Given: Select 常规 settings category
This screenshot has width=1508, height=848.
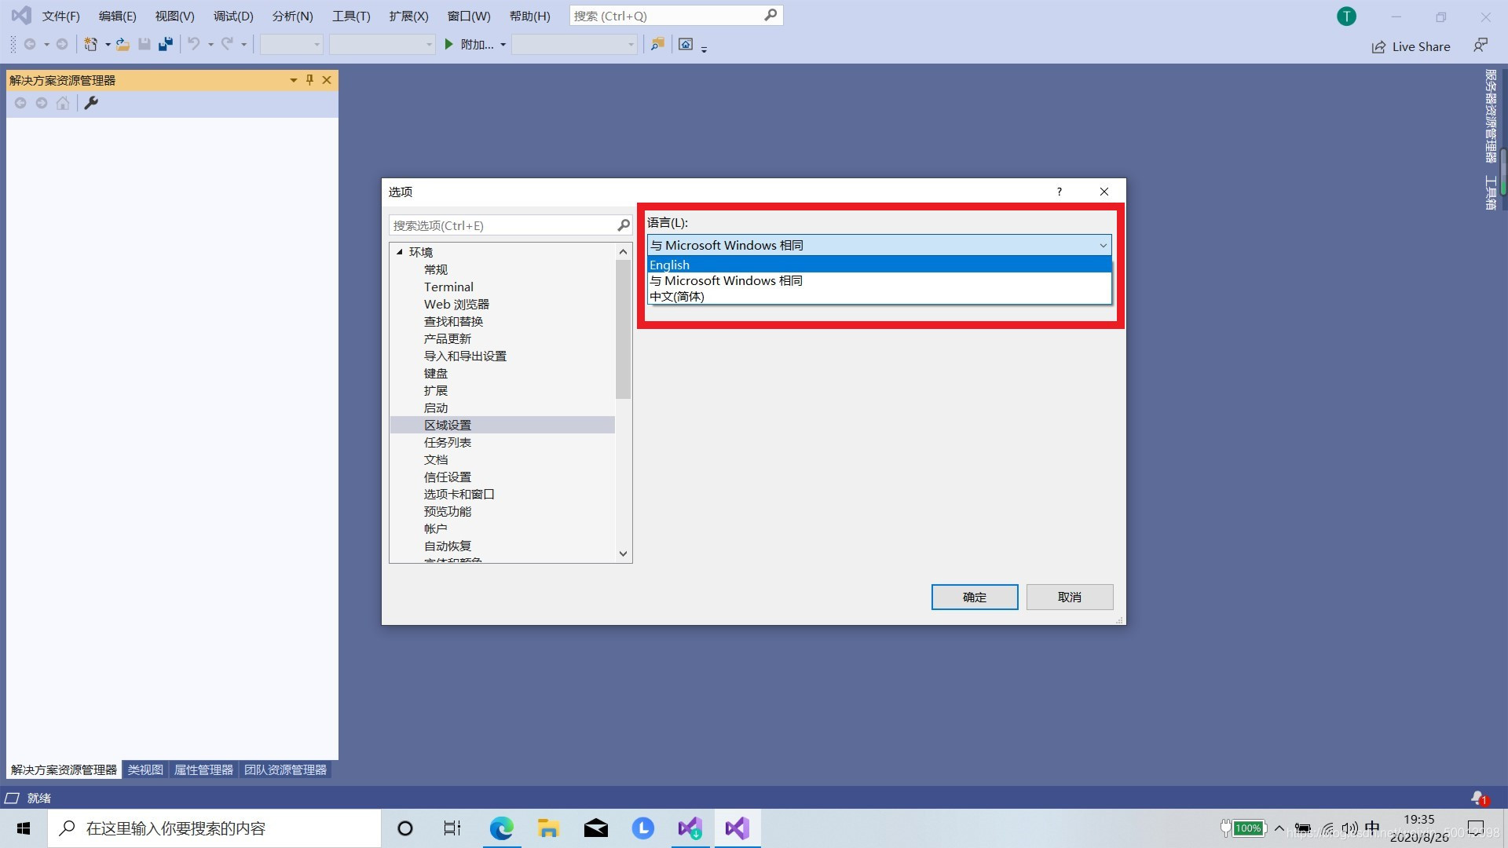Looking at the screenshot, I should 434,269.
